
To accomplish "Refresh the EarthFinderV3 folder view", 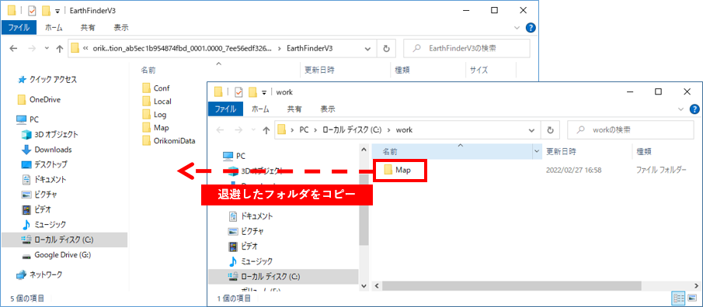I will click(386, 48).
